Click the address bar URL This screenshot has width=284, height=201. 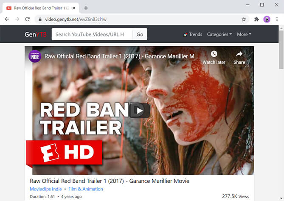(x=76, y=20)
